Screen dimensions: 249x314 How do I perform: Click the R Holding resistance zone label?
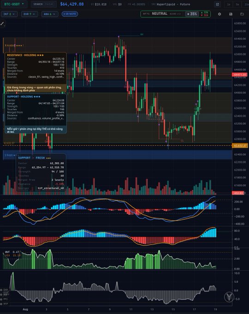coord(14,45)
